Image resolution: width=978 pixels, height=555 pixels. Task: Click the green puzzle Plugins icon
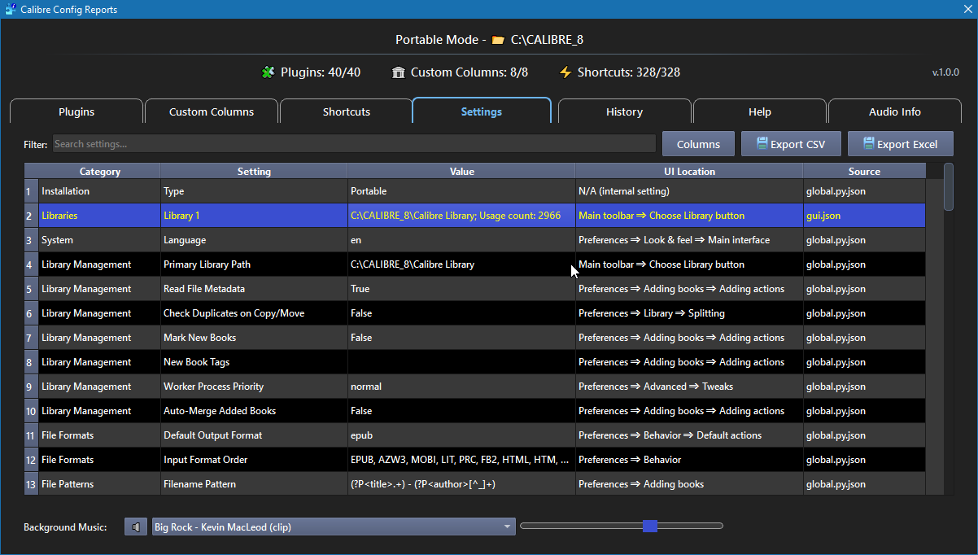pos(268,72)
